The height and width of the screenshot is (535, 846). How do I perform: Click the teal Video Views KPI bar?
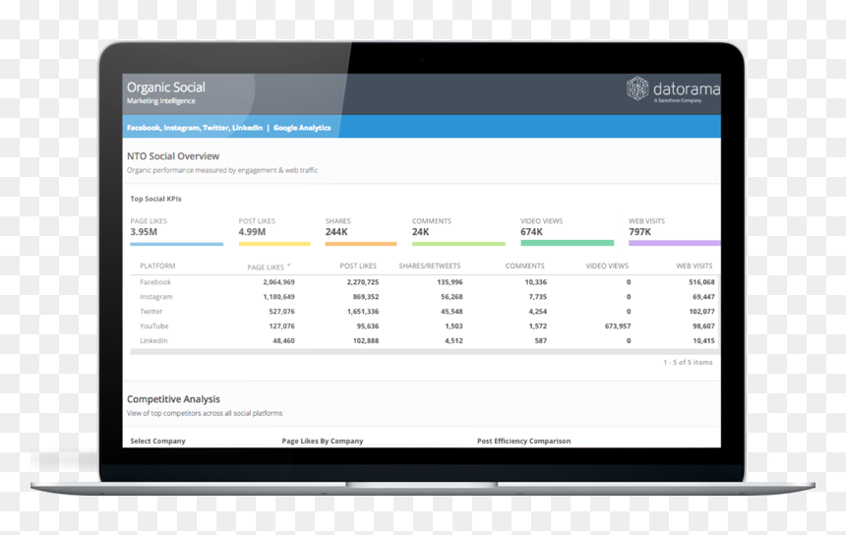click(x=567, y=243)
